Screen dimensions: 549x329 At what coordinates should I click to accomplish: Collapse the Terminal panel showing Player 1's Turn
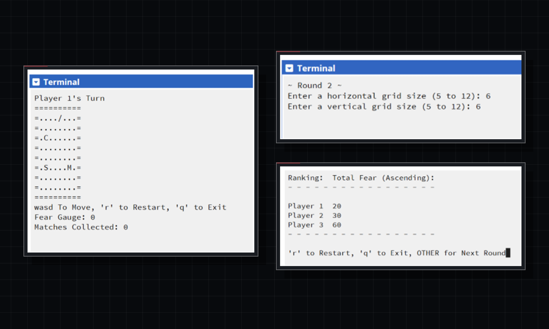pos(36,82)
